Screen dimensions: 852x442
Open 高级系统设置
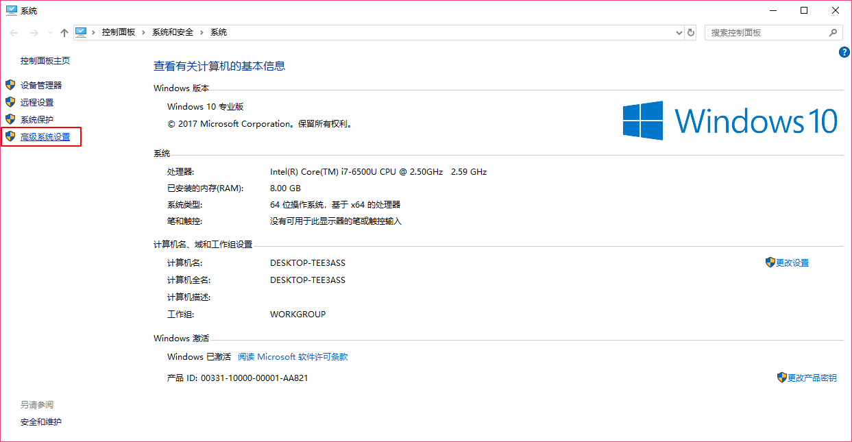(x=45, y=137)
